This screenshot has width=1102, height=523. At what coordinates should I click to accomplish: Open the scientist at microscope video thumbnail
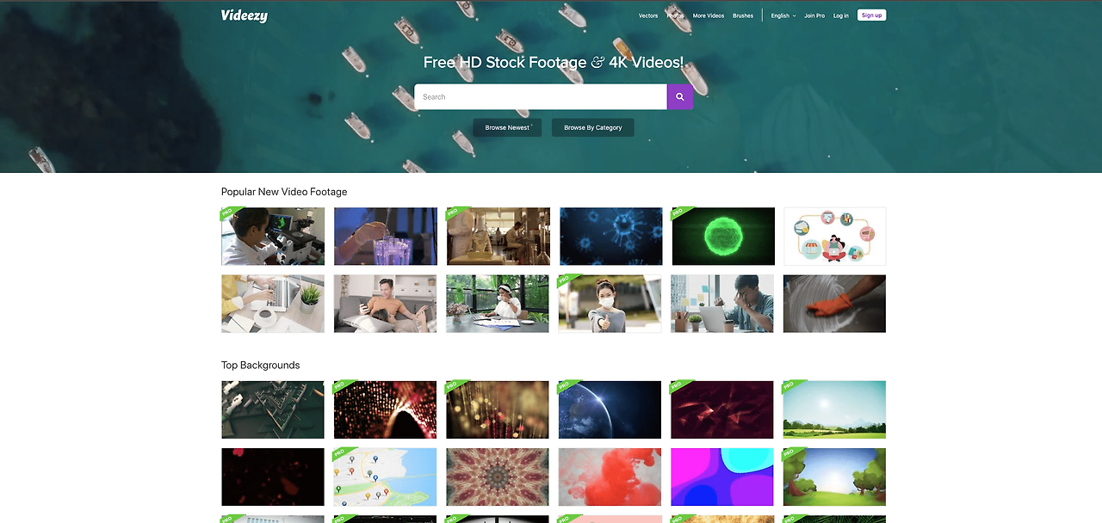[x=273, y=236]
